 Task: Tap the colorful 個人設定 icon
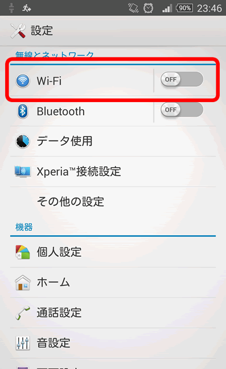coord(23,252)
